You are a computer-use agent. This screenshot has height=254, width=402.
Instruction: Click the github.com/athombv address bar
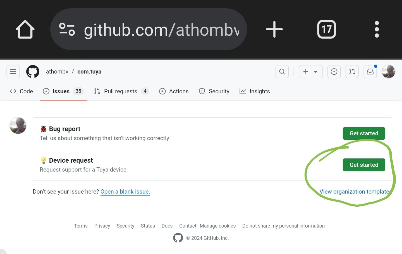(149, 29)
